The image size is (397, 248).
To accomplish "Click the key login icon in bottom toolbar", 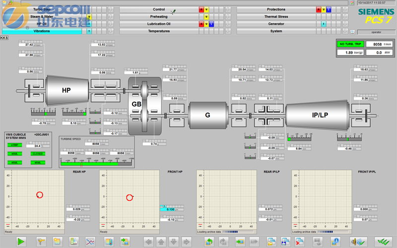I will [41, 242].
